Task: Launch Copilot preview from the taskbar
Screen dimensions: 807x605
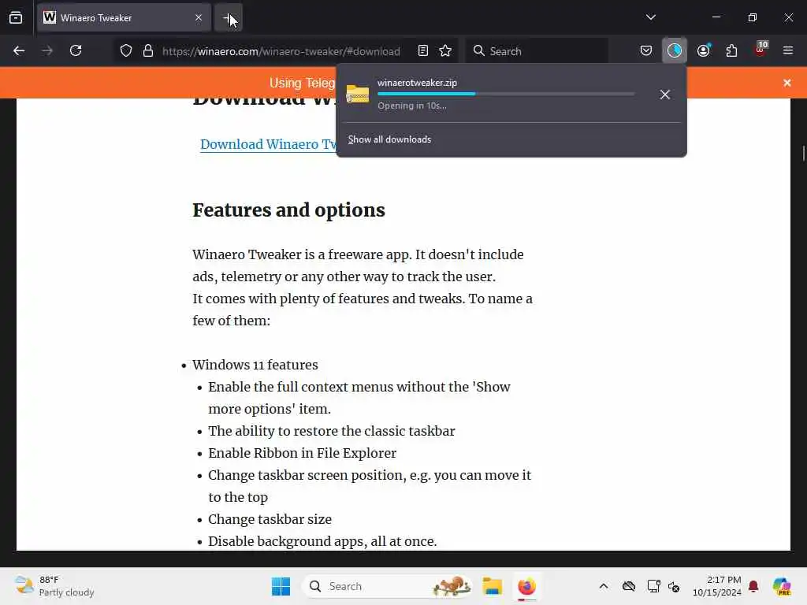Action: click(782, 586)
